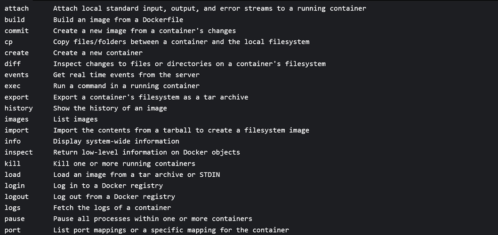Click on the 'pause' command
Viewport: 498px width, 235px height.
tap(15, 219)
